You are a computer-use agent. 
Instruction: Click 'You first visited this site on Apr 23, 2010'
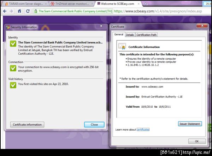click(43, 84)
